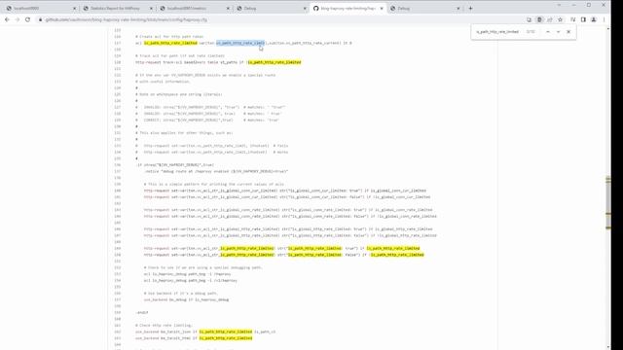Open the browser side panel
The image size is (623, 350).
click(x=583, y=19)
